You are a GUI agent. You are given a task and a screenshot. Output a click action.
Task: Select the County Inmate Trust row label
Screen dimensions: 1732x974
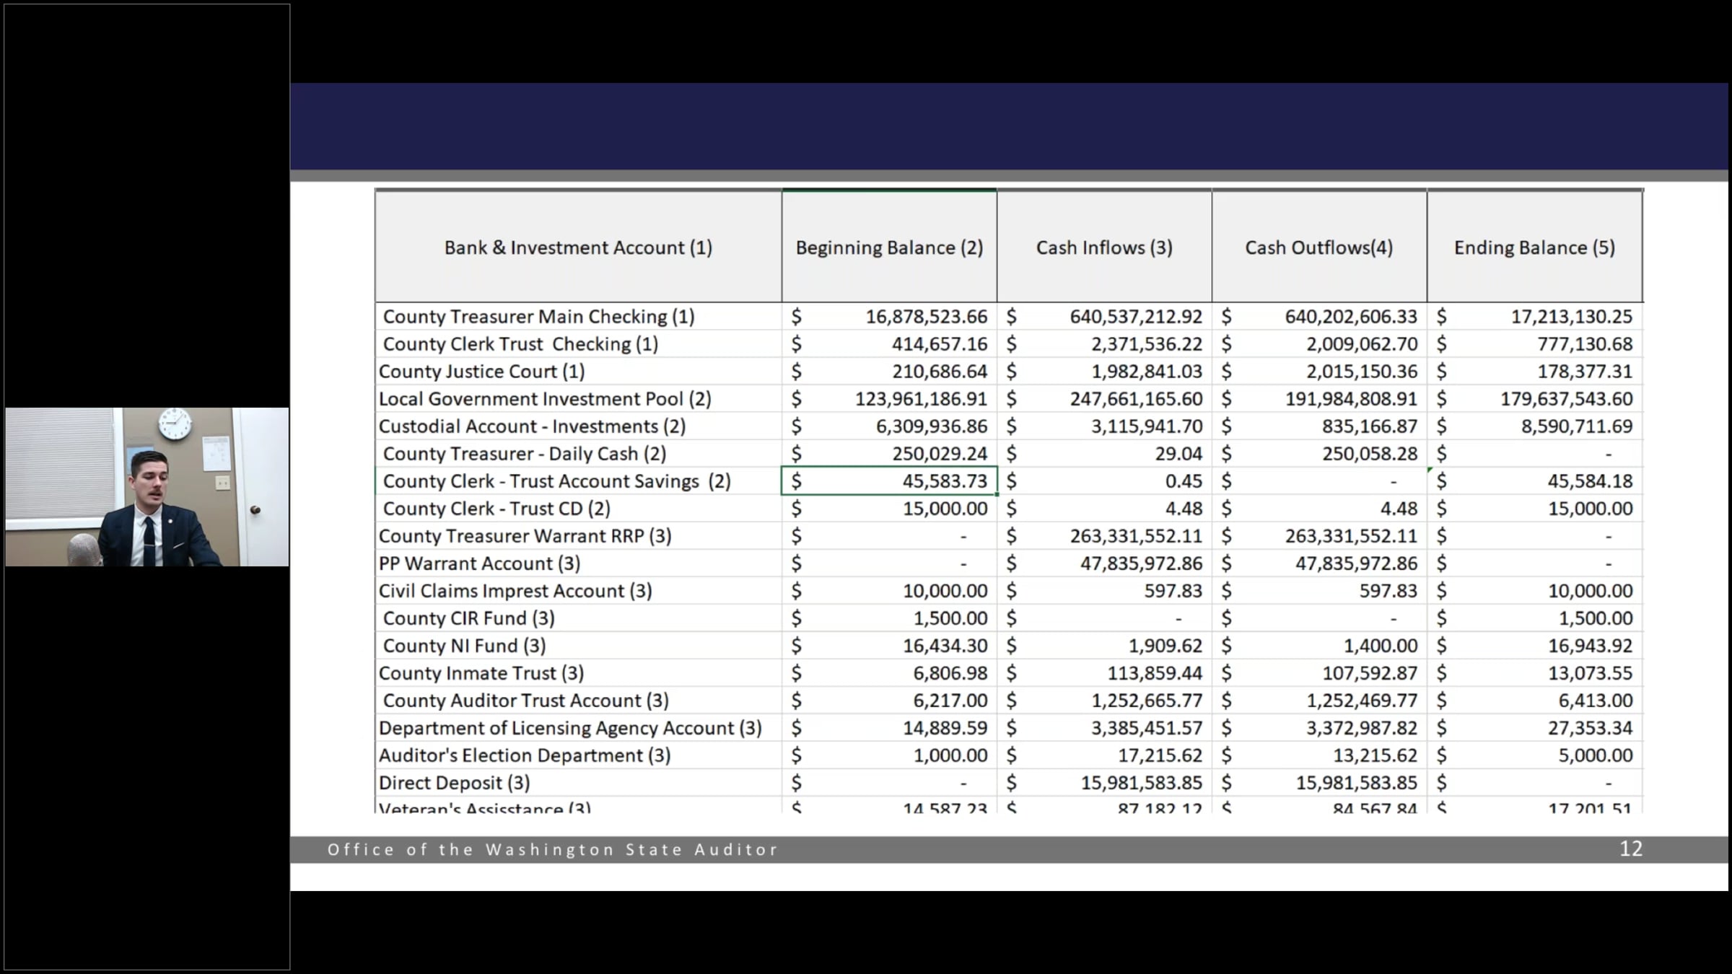click(x=481, y=673)
